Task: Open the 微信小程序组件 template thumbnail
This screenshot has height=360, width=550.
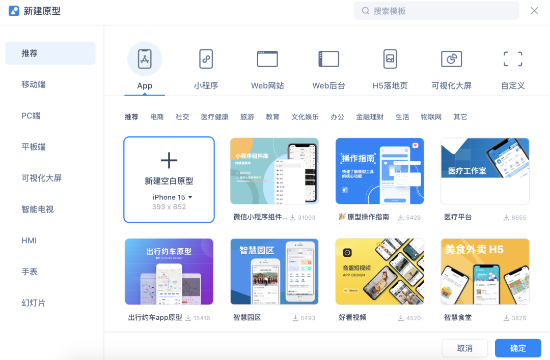Action: (274, 171)
